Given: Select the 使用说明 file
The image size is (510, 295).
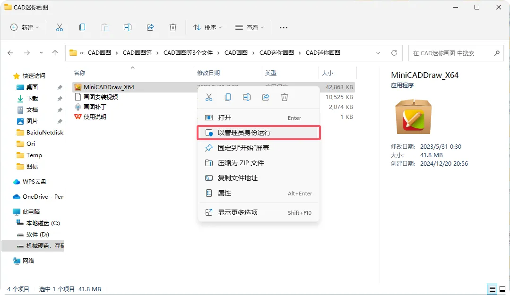Looking at the screenshot, I should pyautogui.click(x=95, y=117).
